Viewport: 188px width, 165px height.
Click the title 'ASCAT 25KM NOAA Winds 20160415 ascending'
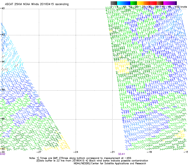(x=37, y=4)
